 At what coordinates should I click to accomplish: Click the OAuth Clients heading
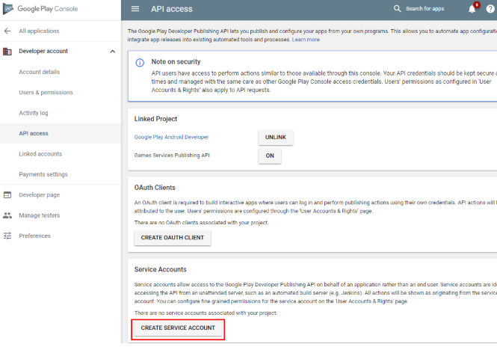[x=155, y=188]
